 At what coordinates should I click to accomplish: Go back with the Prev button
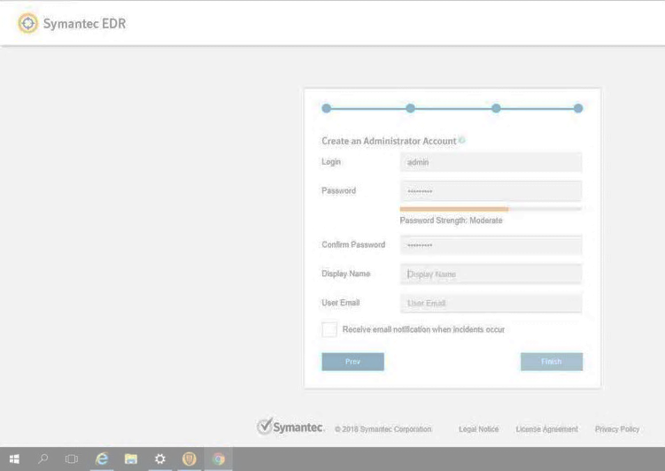pos(352,361)
